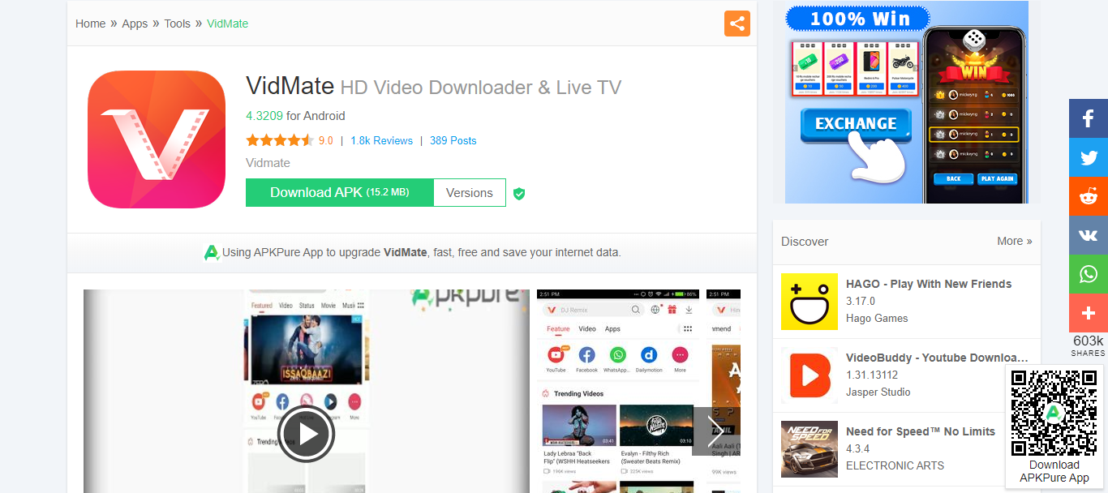Screen dimensions: 1108x493
Task: Open 1.8k Reviews link
Action: pyautogui.click(x=381, y=140)
